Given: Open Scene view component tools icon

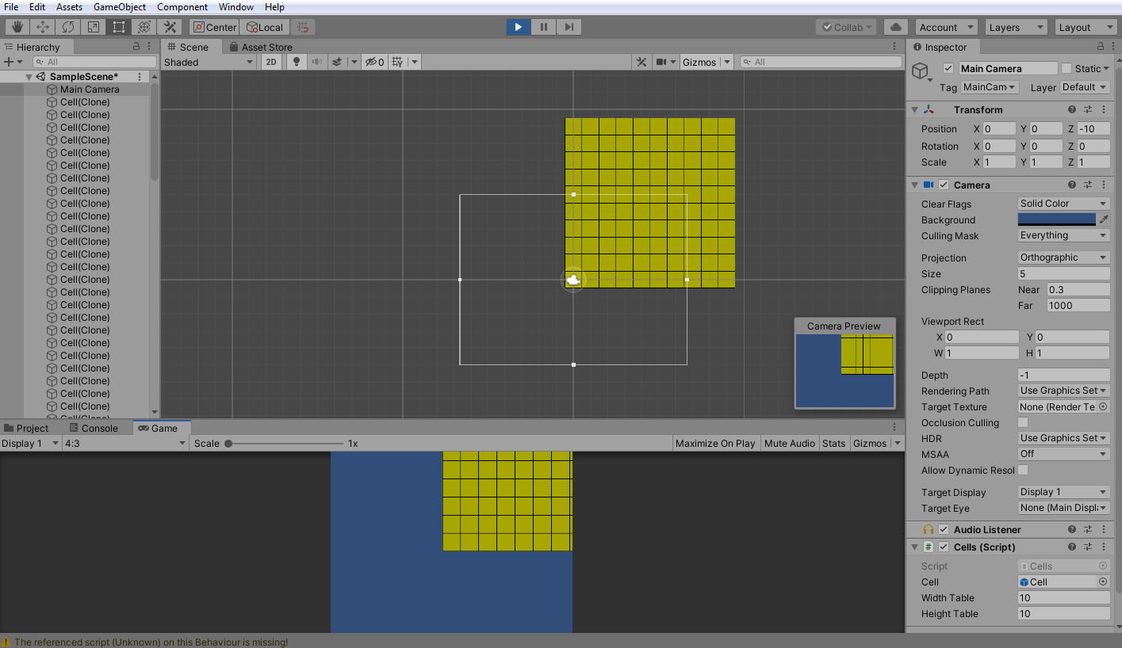Looking at the screenshot, I should 641,62.
